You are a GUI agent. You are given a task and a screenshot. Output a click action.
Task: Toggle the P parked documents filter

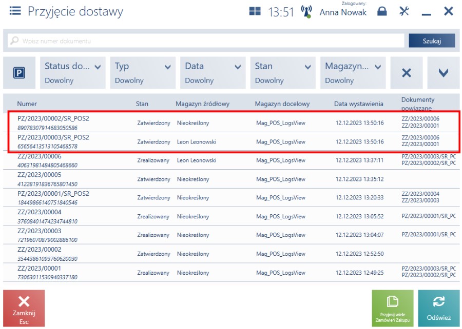tap(19, 73)
